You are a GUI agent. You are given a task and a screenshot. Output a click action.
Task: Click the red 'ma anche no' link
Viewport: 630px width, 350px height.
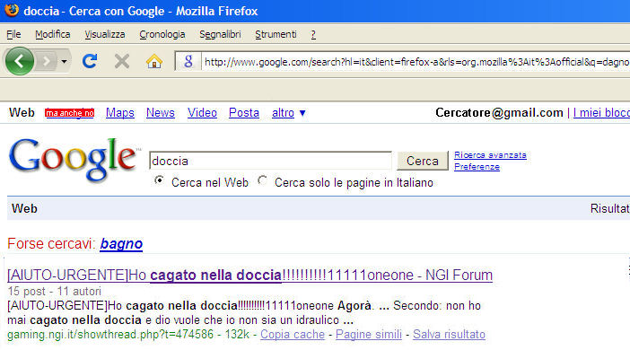pyautogui.click(x=69, y=113)
